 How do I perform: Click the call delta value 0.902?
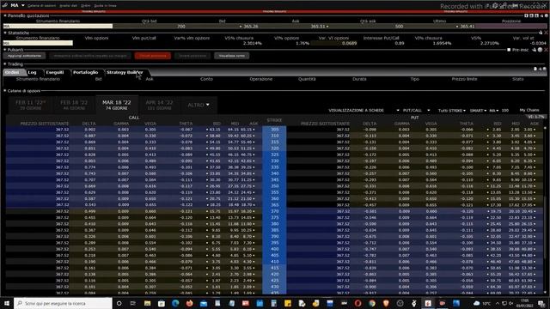90,130
